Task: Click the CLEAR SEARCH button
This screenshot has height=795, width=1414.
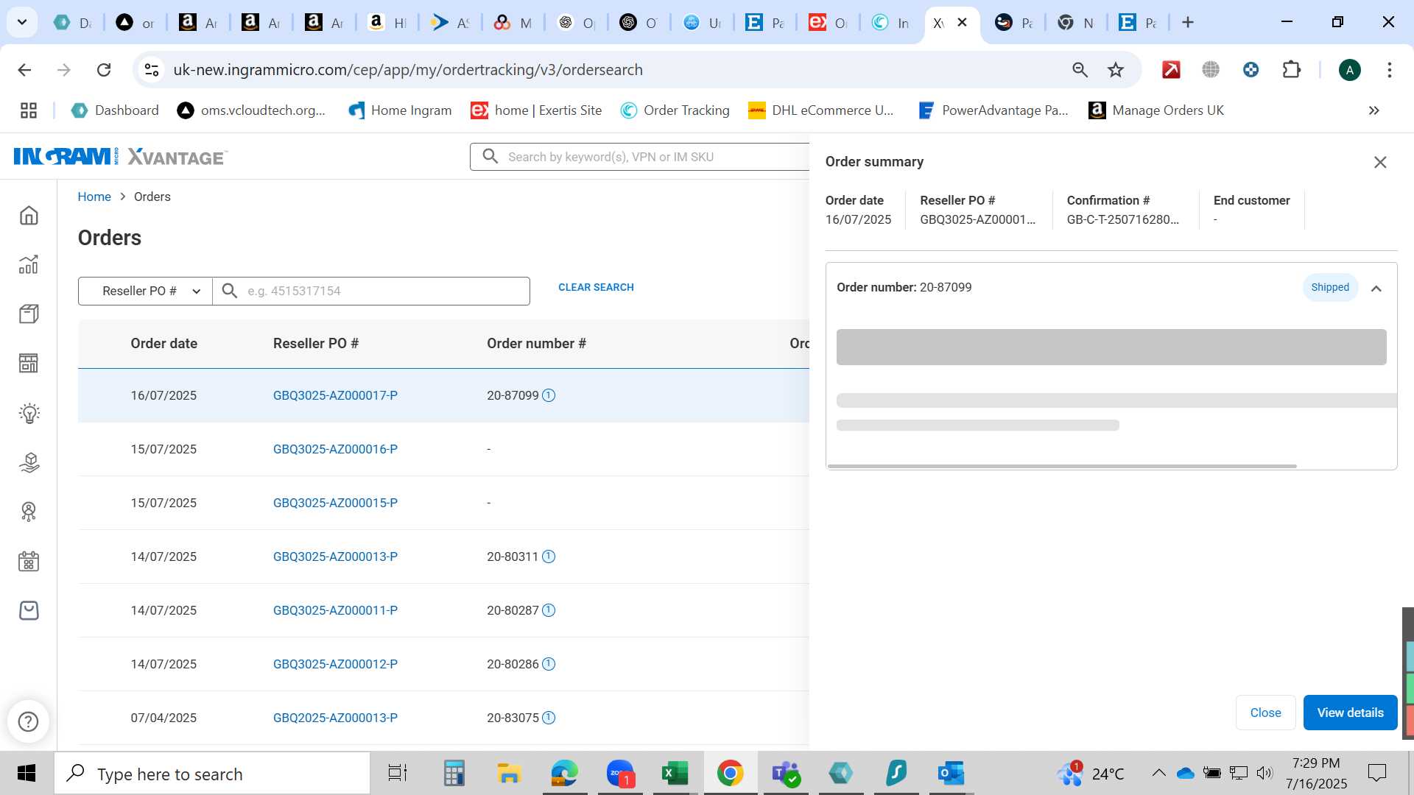Action: [x=596, y=287]
